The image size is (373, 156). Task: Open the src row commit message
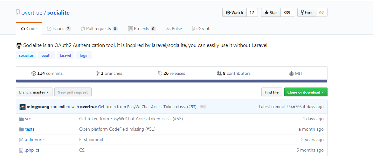(131, 119)
